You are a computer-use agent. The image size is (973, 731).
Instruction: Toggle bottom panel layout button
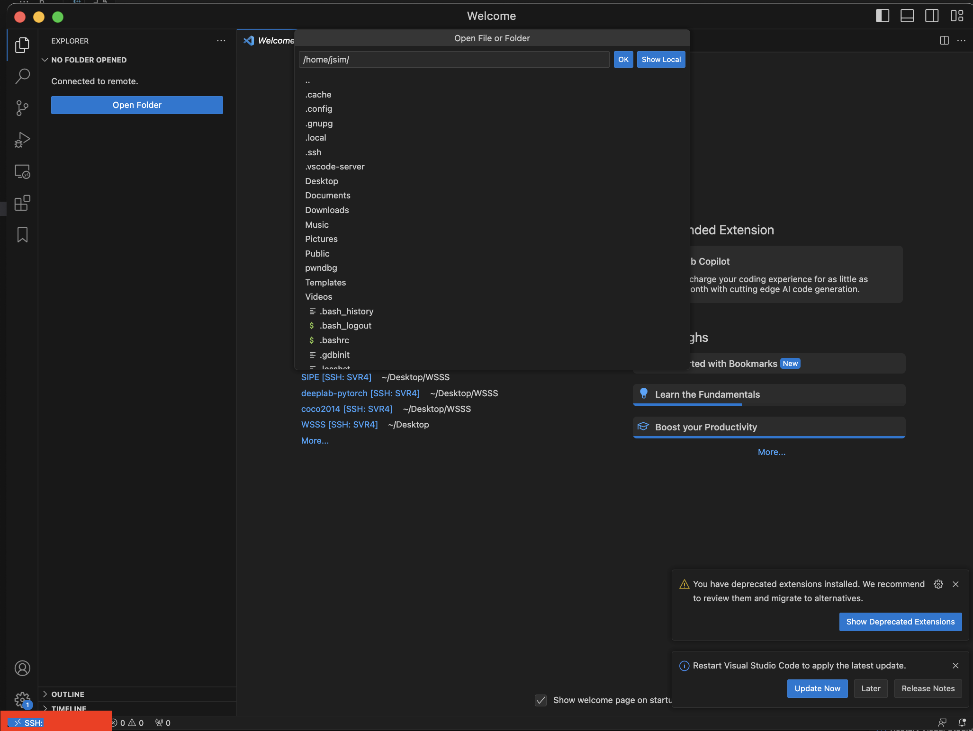[x=907, y=16]
